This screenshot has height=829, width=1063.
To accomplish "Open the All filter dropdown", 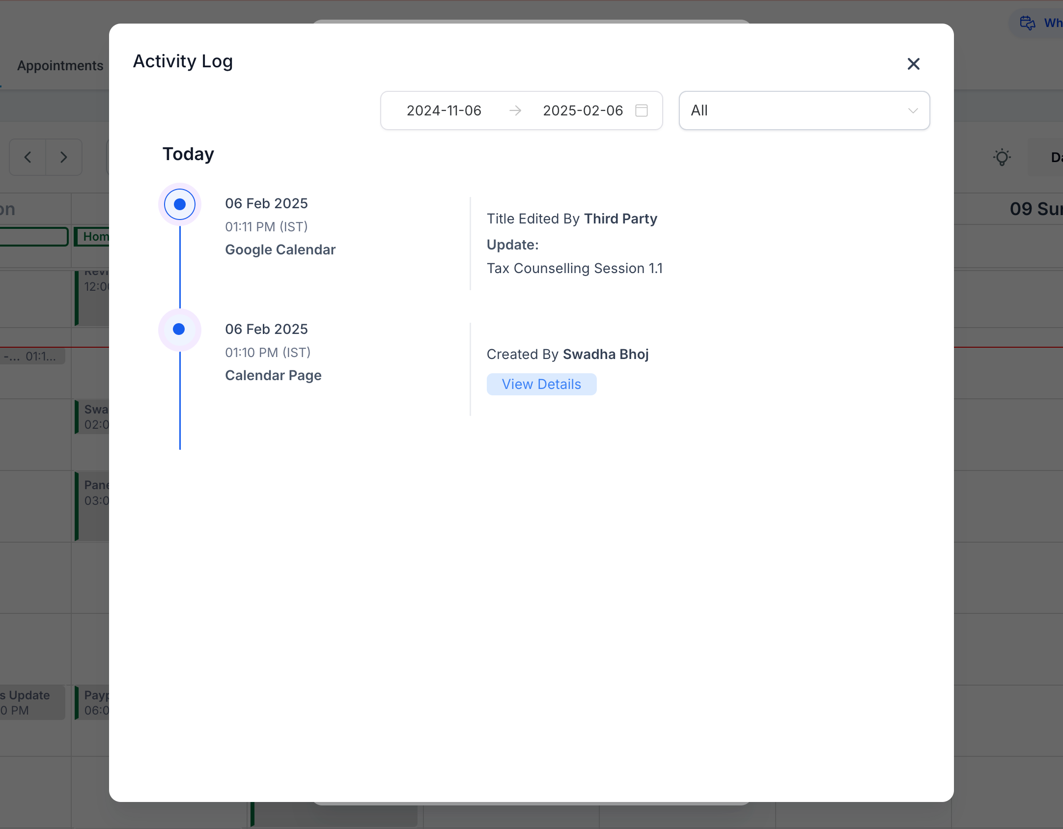I will pyautogui.click(x=804, y=111).
